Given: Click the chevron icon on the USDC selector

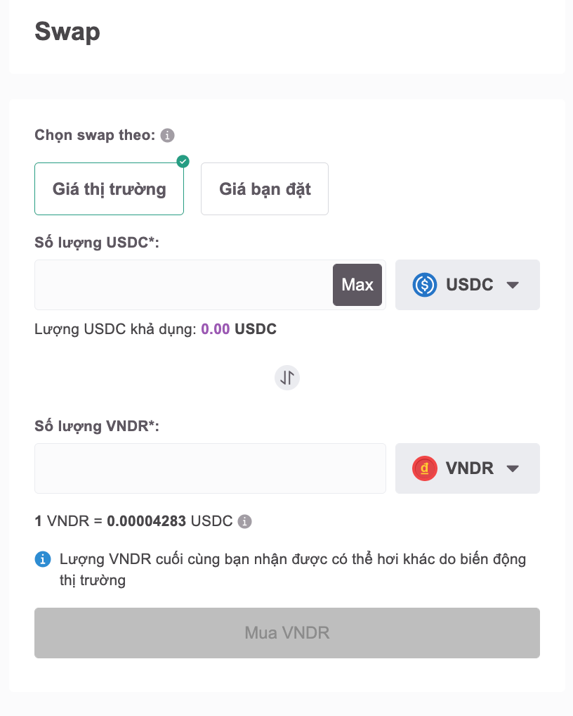Looking at the screenshot, I should click(x=513, y=285).
